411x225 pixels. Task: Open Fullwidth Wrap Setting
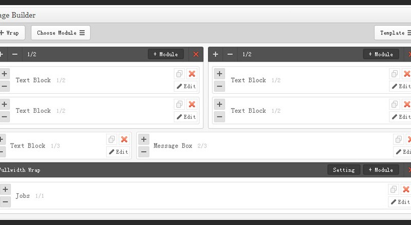click(x=344, y=170)
